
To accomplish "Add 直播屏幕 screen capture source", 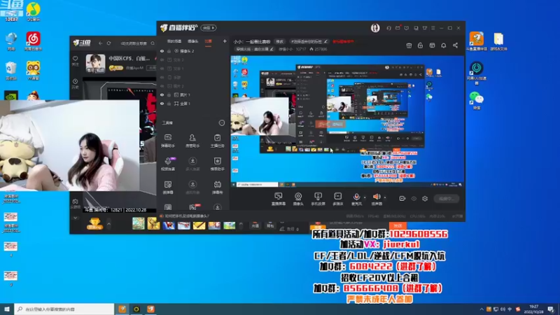I will pyautogui.click(x=278, y=199).
